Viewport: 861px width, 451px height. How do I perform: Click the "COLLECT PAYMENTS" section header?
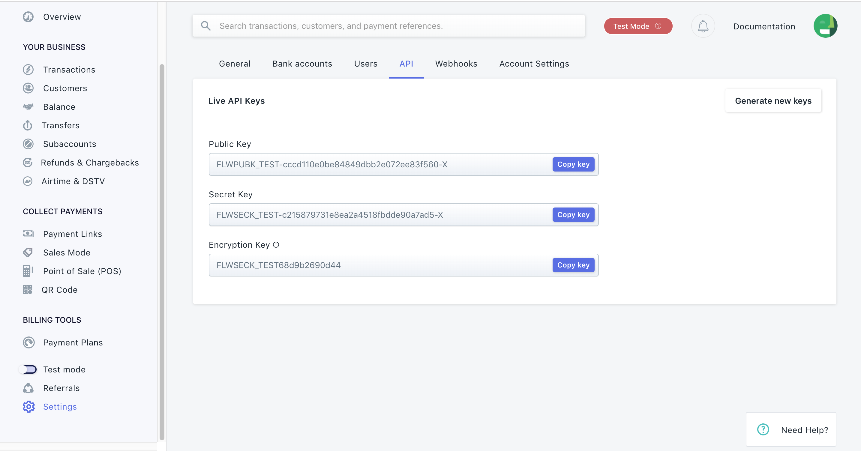click(62, 211)
